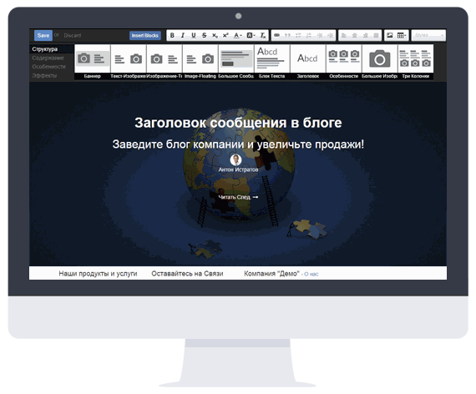
Task: Apply strikethrough formatting
Action: click(x=204, y=36)
